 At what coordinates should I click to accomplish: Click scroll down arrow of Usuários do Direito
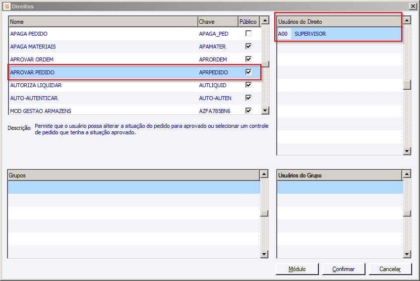pos(407,151)
